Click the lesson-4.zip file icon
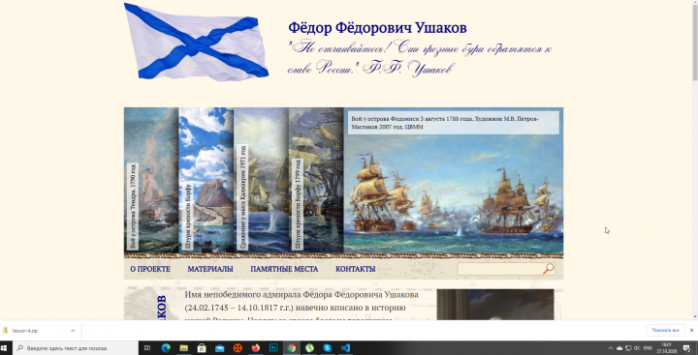Screen dimensions: 698x355 click(6, 331)
